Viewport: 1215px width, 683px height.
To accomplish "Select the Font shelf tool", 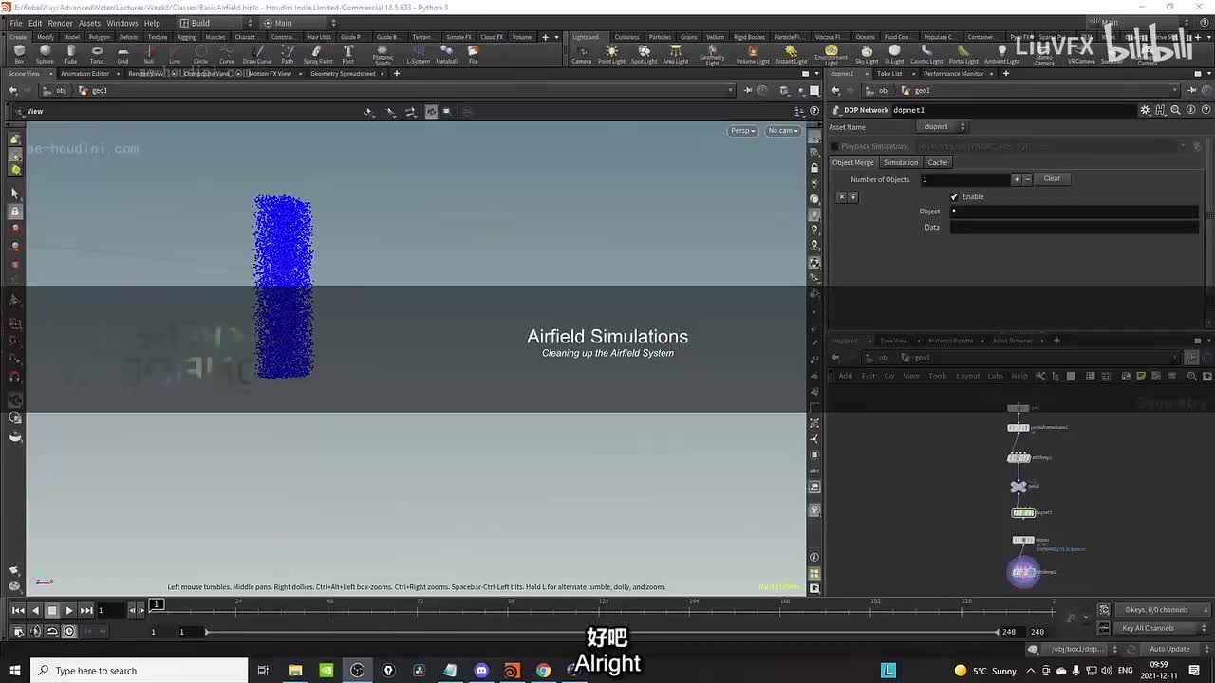I will click(348, 54).
